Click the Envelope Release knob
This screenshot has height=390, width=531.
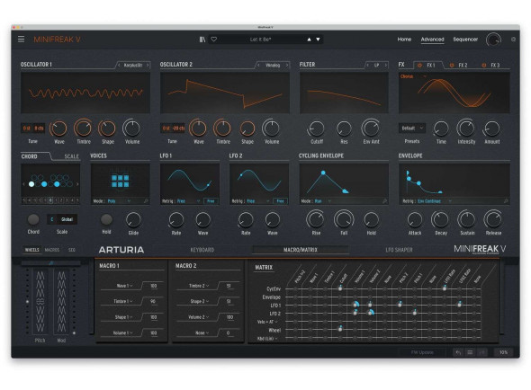click(x=493, y=220)
